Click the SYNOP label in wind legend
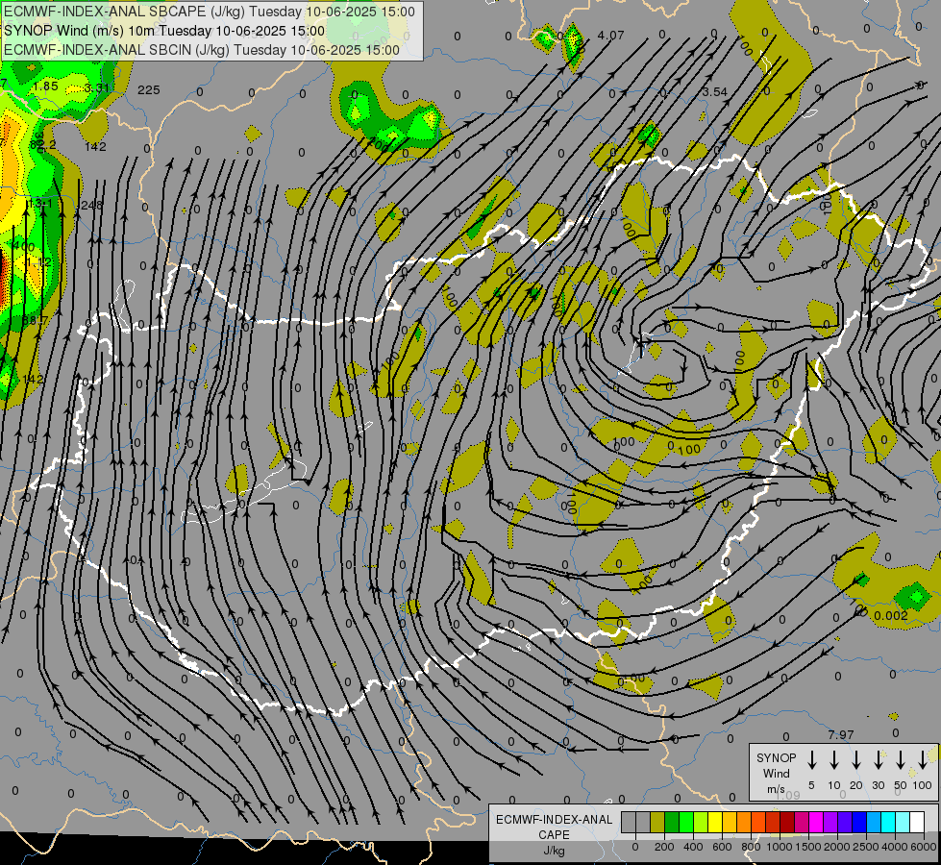This screenshot has width=941, height=865. tap(776, 758)
